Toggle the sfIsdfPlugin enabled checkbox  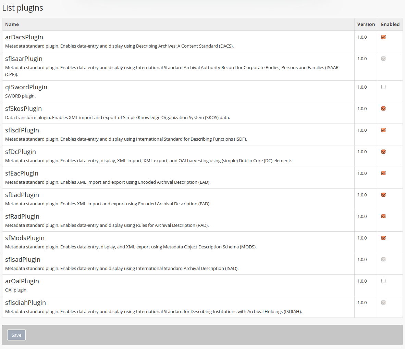(x=383, y=130)
